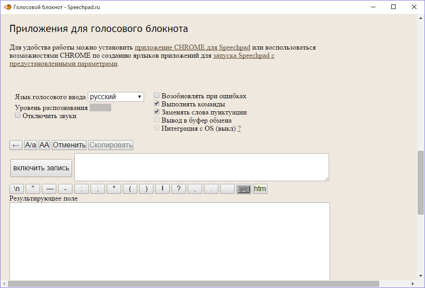The height and width of the screenshot is (288, 425).
Task: Click the scroll left arrow
Action: (x=4, y=284)
